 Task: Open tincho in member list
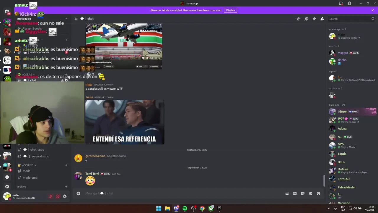pyautogui.click(x=352, y=61)
